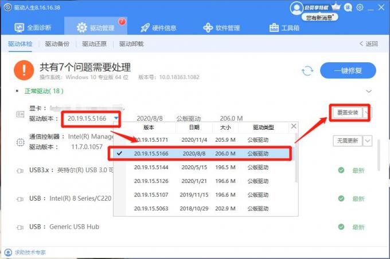Click the VIP crown icon
390x259 pixels.
pyautogui.click(x=336, y=6)
